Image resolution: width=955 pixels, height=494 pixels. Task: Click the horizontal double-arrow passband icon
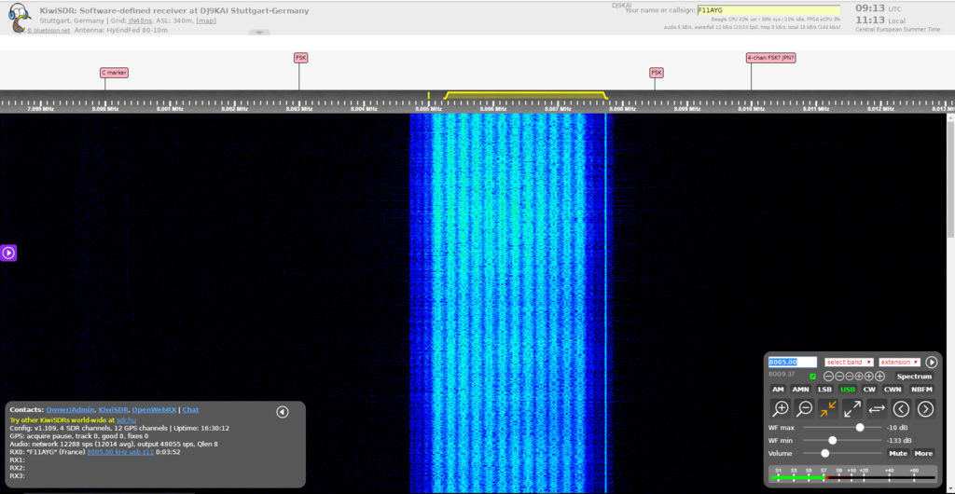[877, 409]
